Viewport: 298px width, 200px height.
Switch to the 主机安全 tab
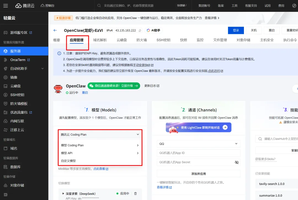tap(267, 40)
